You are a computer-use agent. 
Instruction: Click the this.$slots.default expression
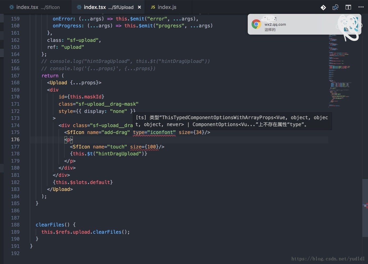point(83,182)
